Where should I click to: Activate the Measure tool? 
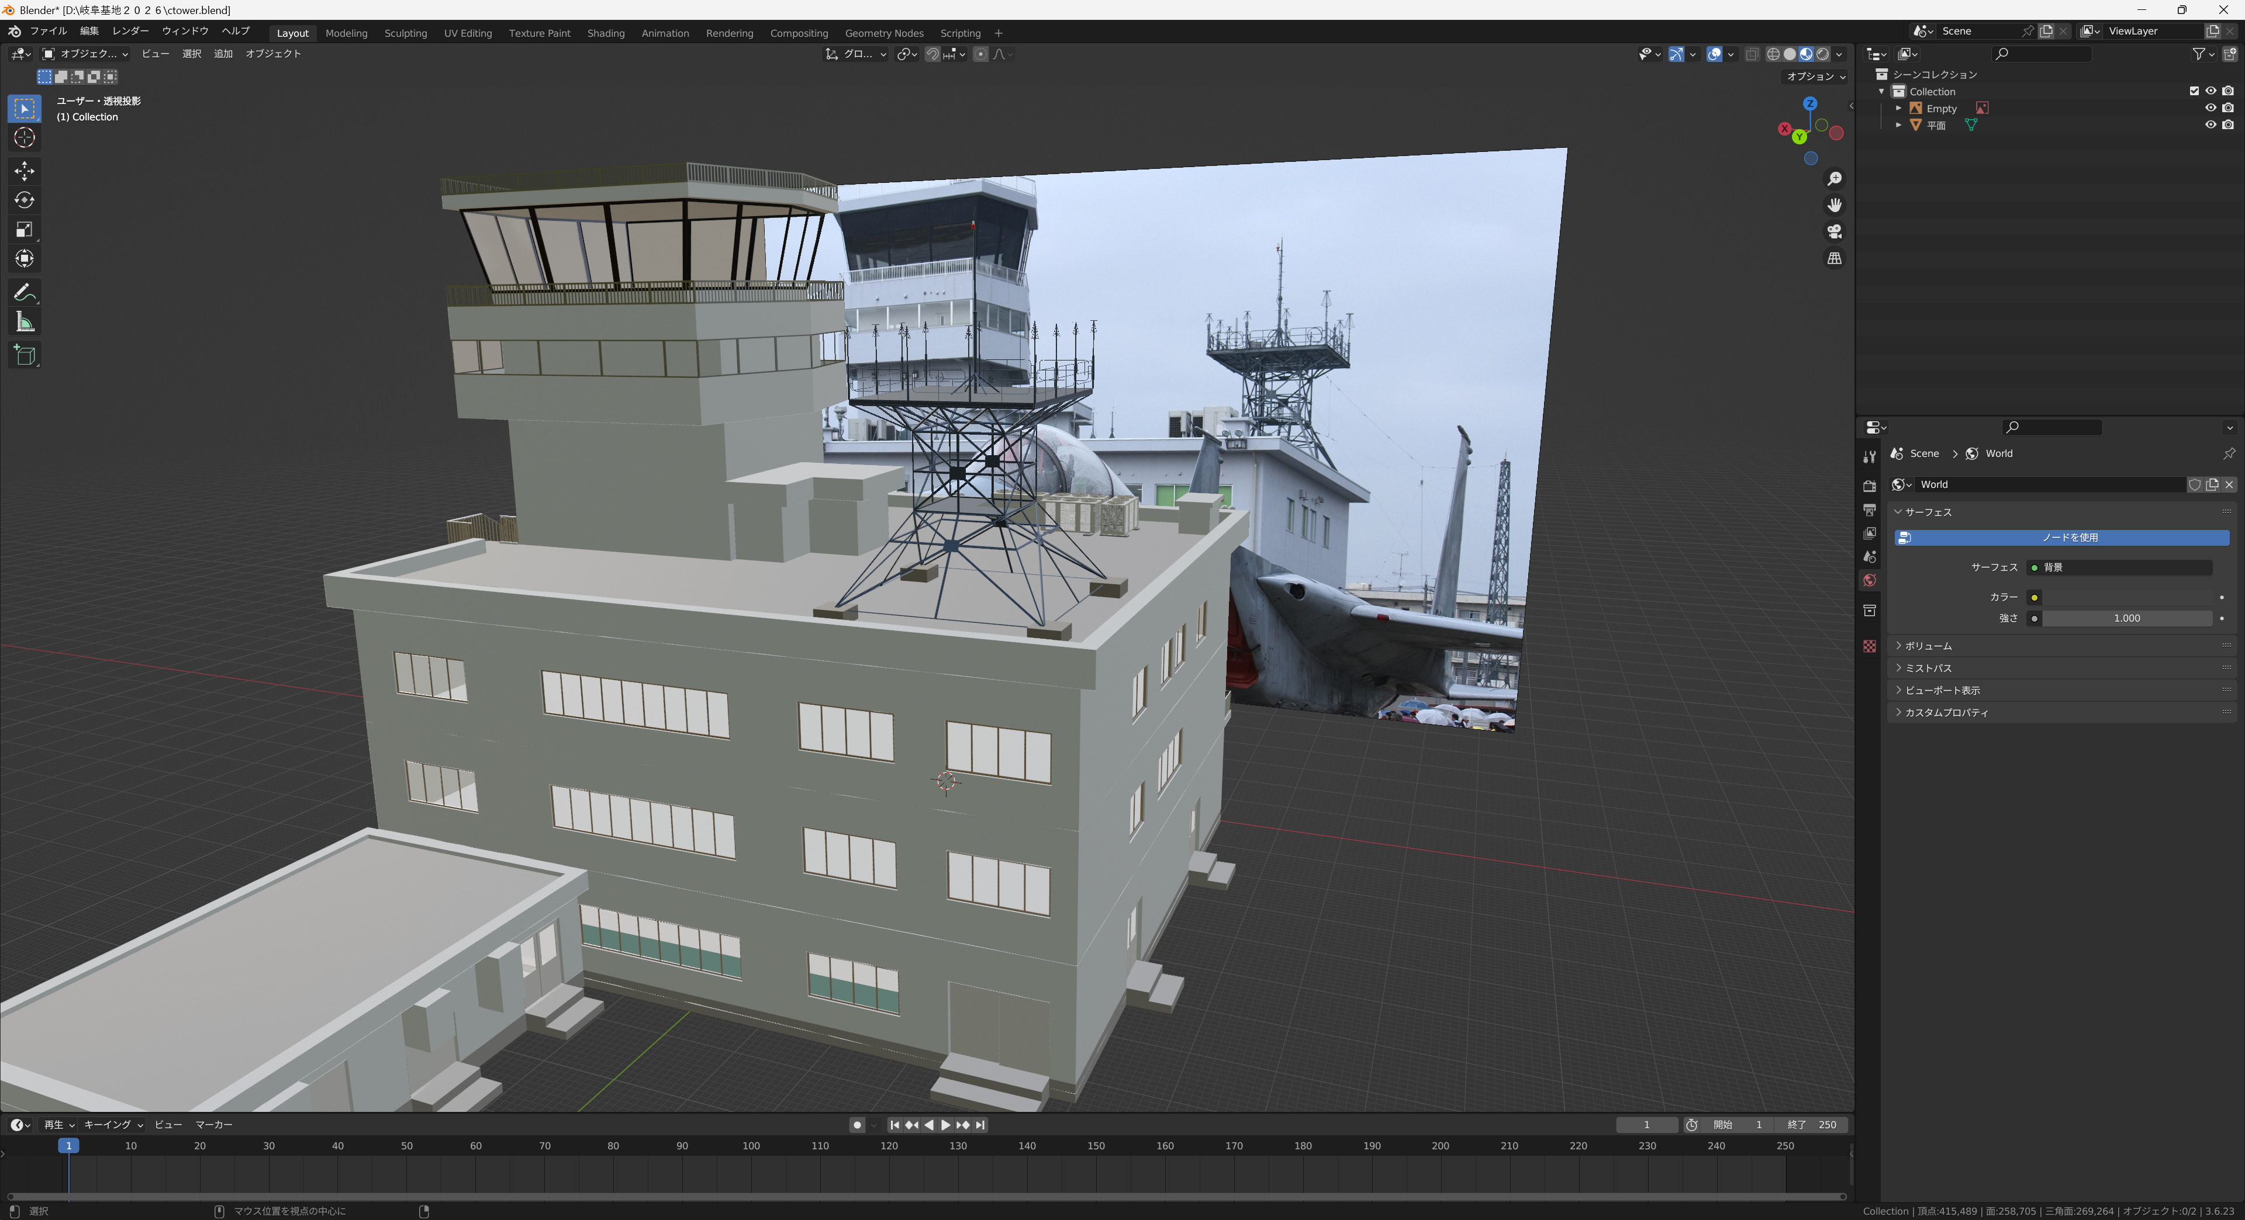(25, 323)
